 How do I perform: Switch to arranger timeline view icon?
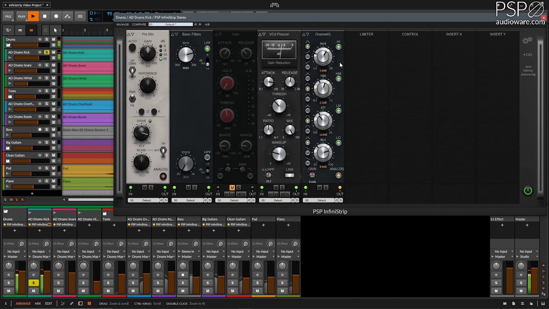point(31,30)
